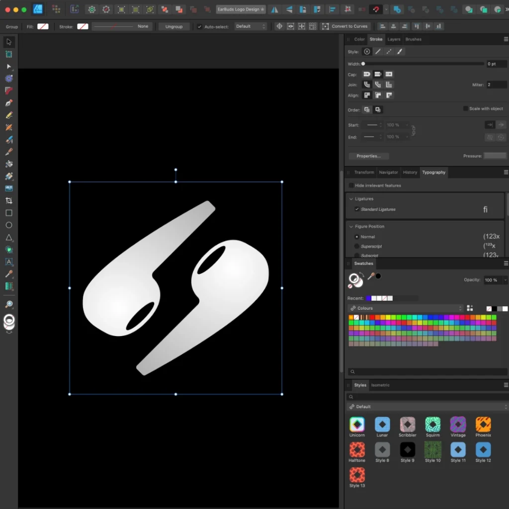Pick the Rectangle shape tool
This screenshot has width=509, height=509.
(x=8, y=213)
